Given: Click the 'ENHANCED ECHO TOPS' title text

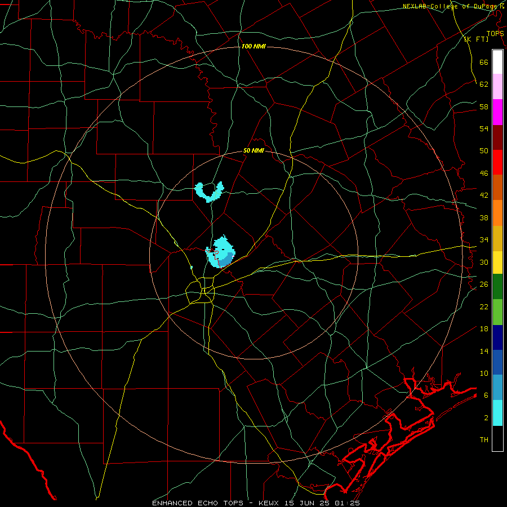Looking at the screenshot, I should click(198, 503).
